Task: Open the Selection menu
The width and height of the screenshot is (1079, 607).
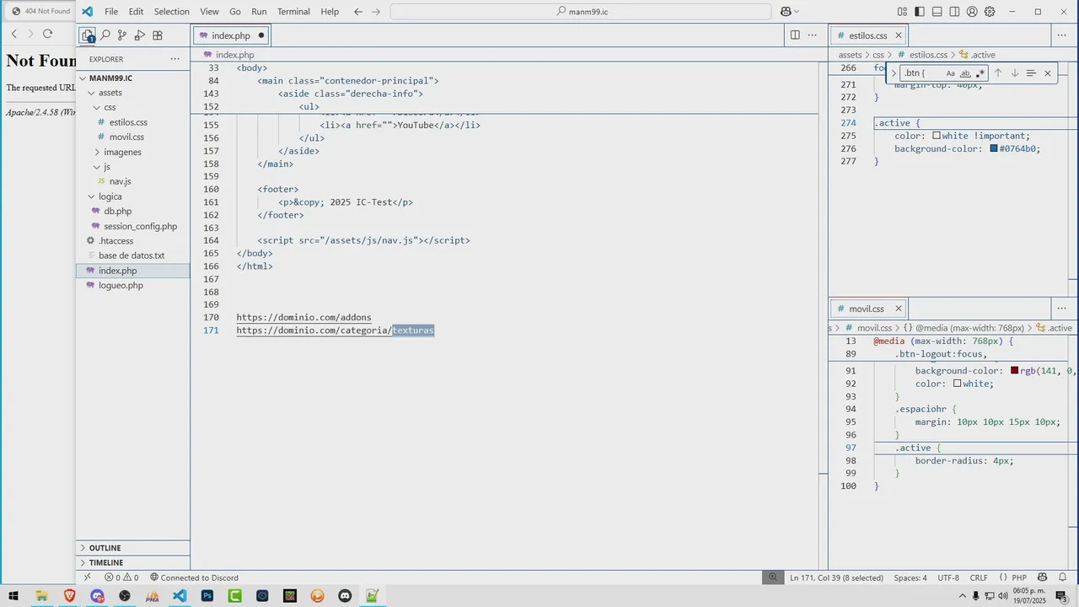Action: click(x=172, y=12)
